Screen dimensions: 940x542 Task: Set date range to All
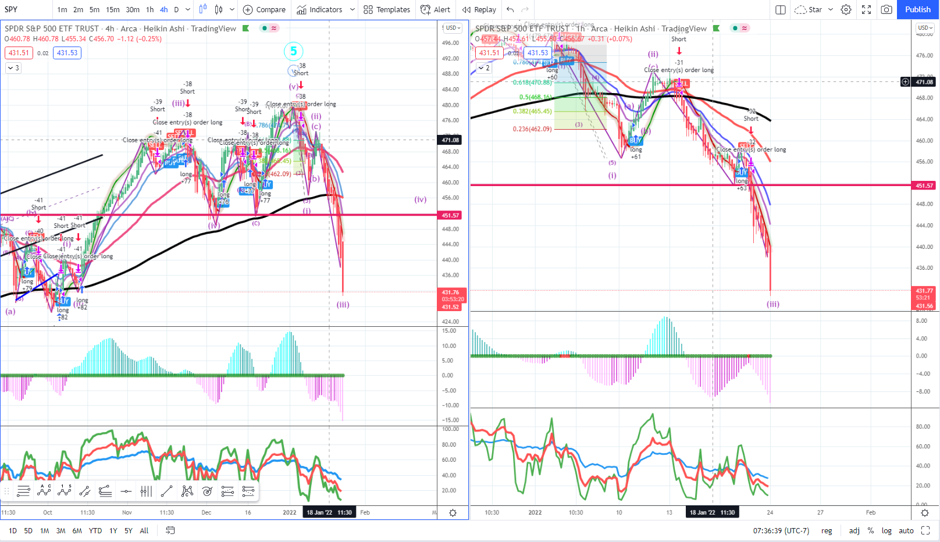click(x=144, y=530)
